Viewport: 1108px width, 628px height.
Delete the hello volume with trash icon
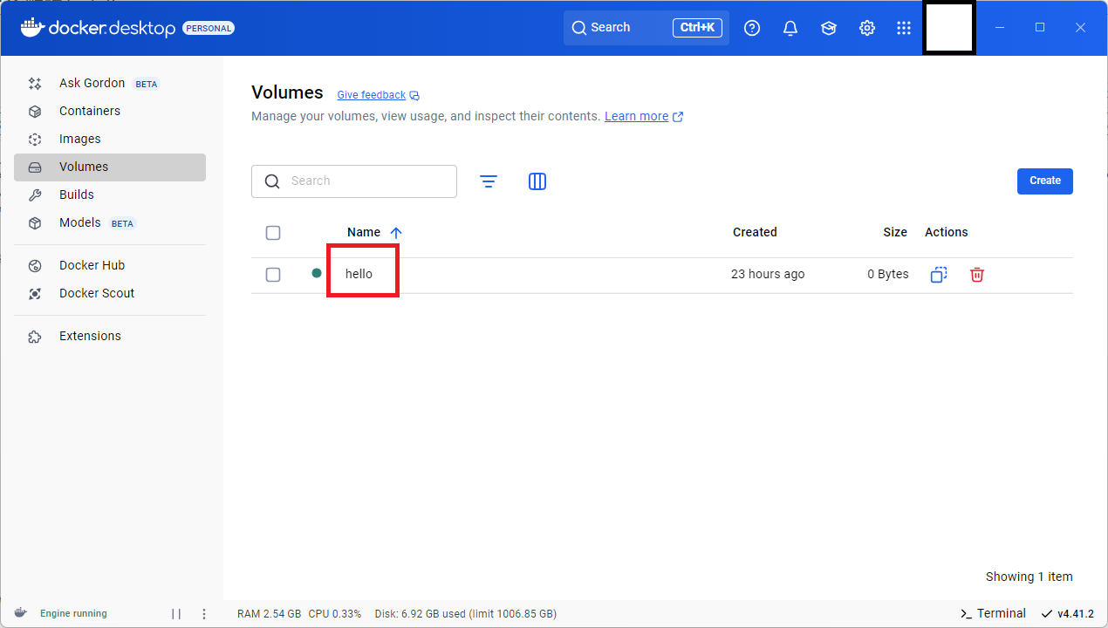coord(976,274)
